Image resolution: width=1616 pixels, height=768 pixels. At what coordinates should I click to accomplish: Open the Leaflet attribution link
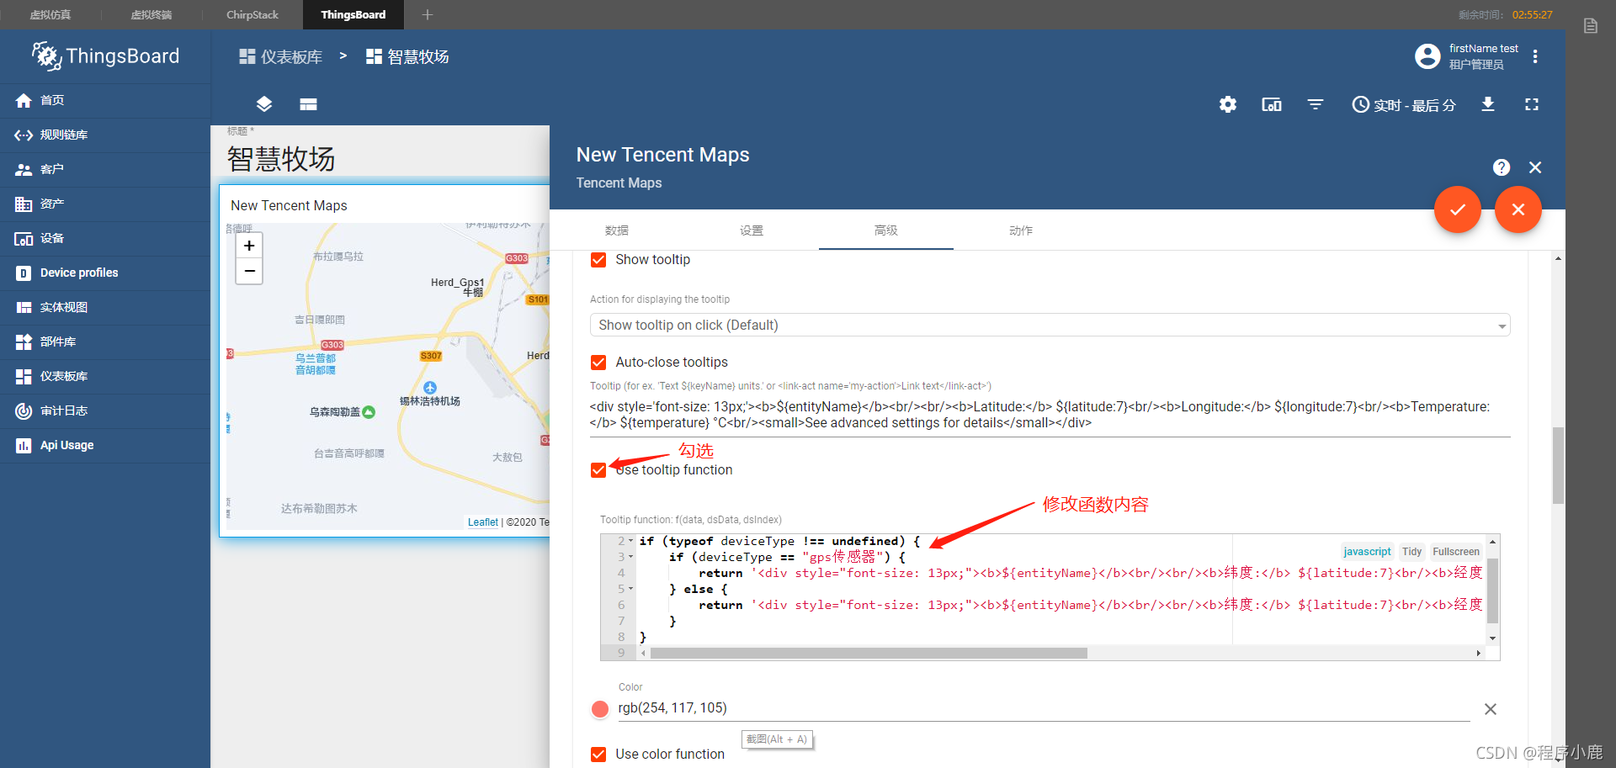pos(483,522)
